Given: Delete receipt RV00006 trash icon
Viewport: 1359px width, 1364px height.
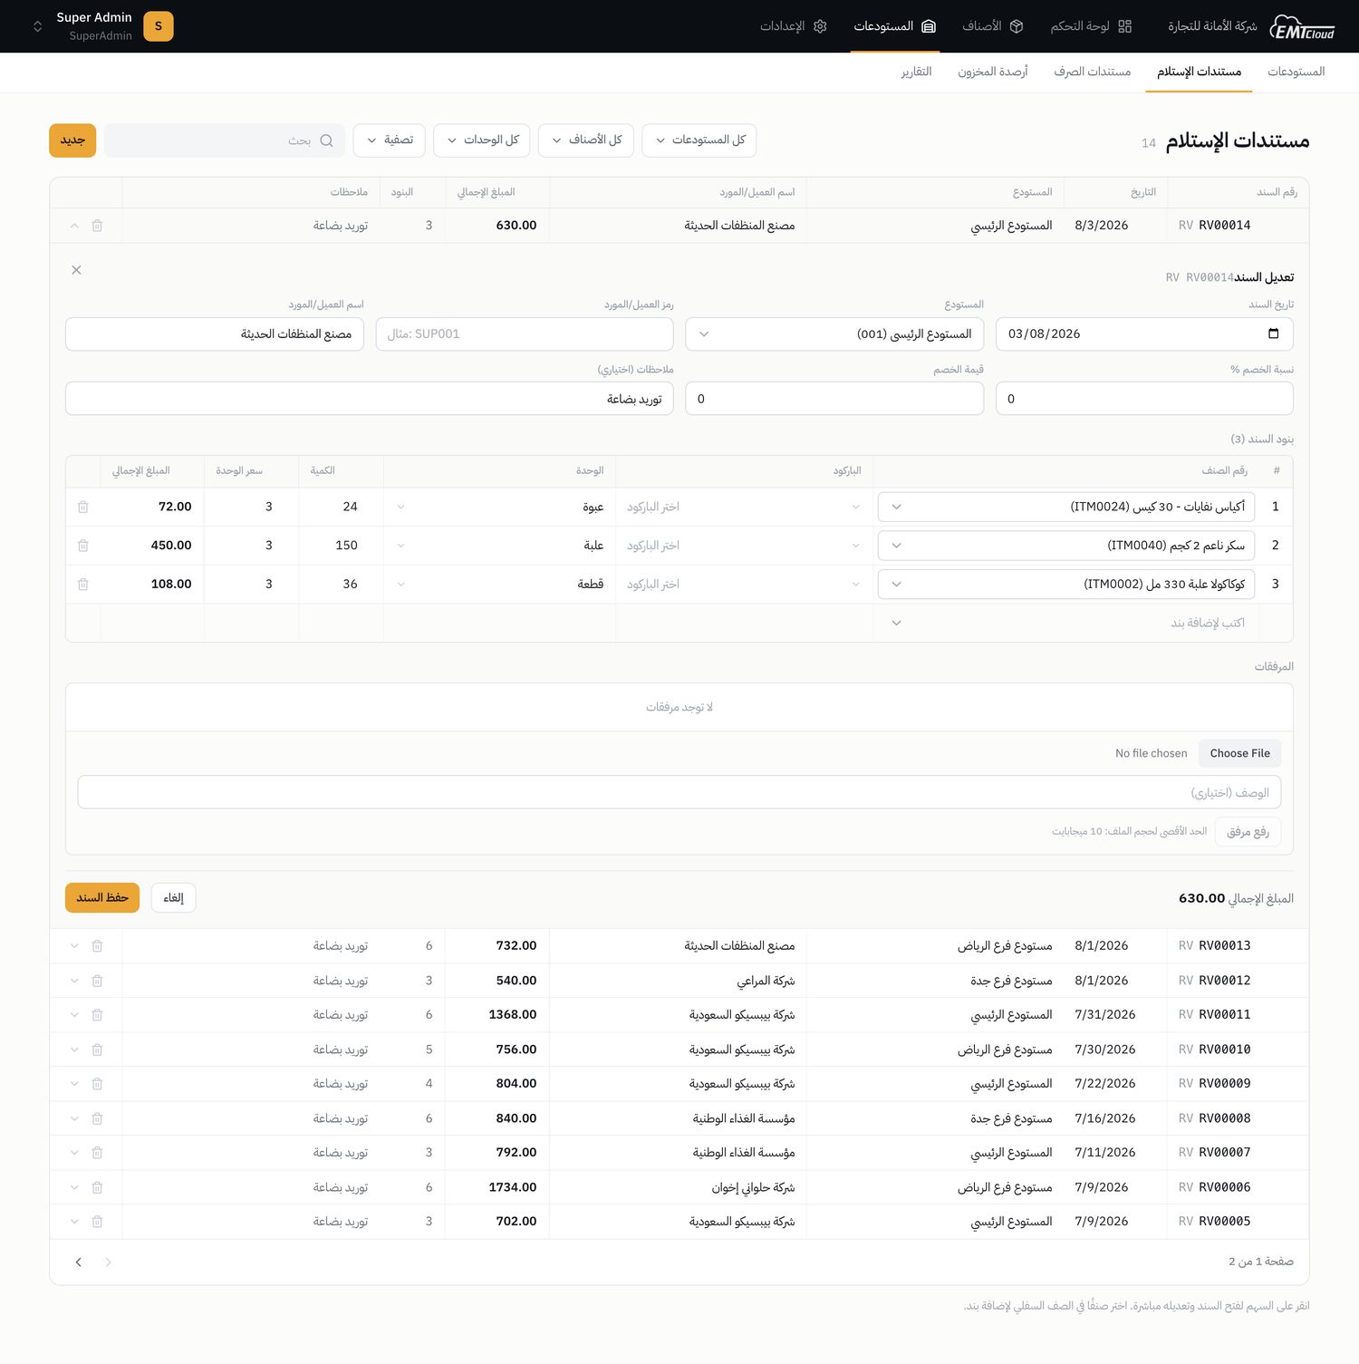Looking at the screenshot, I should click(97, 1187).
